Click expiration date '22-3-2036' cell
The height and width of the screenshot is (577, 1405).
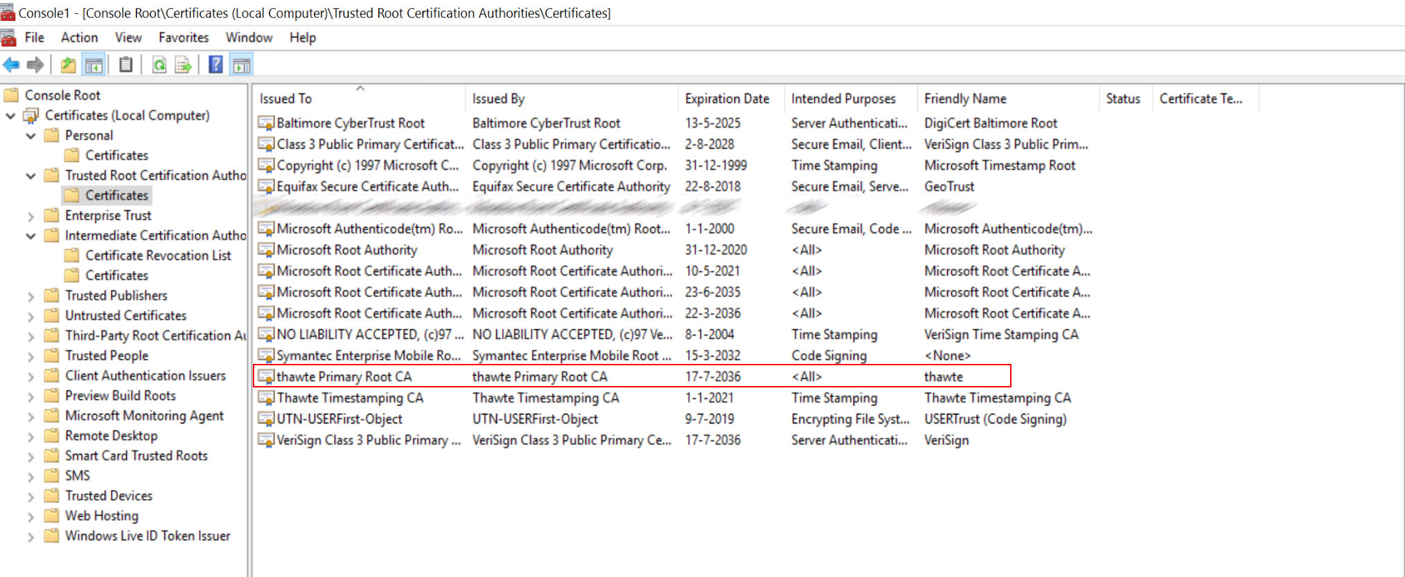[713, 313]
